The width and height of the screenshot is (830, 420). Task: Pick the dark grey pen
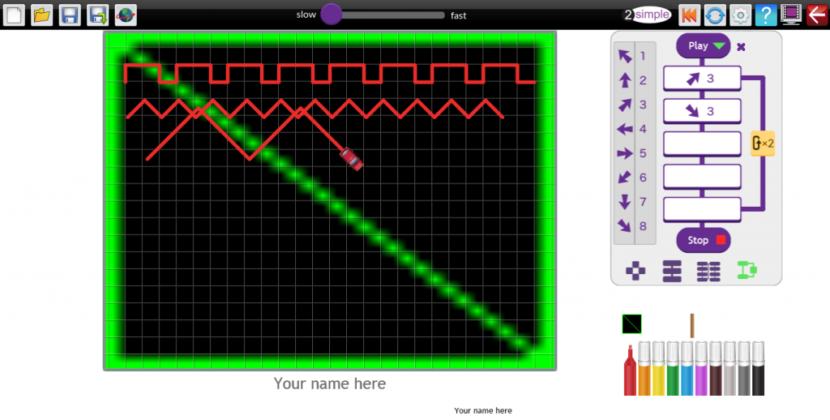[744, 369]
